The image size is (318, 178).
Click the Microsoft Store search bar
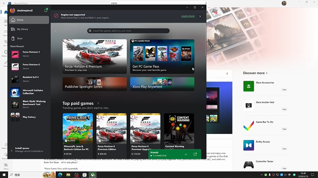[x=159, y=3]
